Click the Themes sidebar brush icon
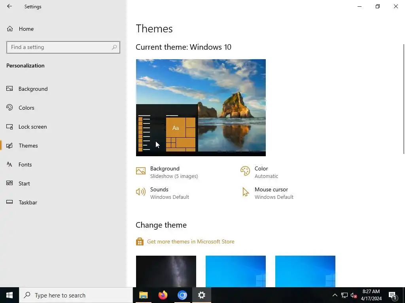This screenshot has width=405, height=303. point(9,146)
